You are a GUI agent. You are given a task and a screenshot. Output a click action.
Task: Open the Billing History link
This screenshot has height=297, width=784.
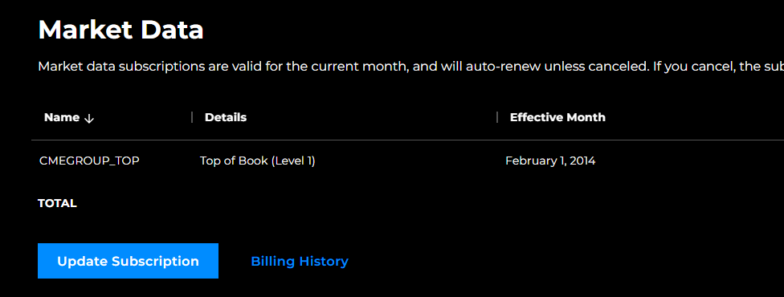tap(300, 262)
